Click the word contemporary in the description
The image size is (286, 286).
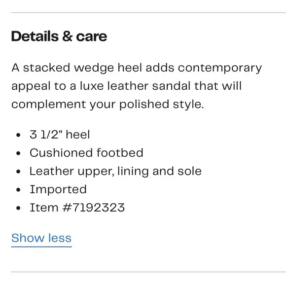(x=220, y=69)
